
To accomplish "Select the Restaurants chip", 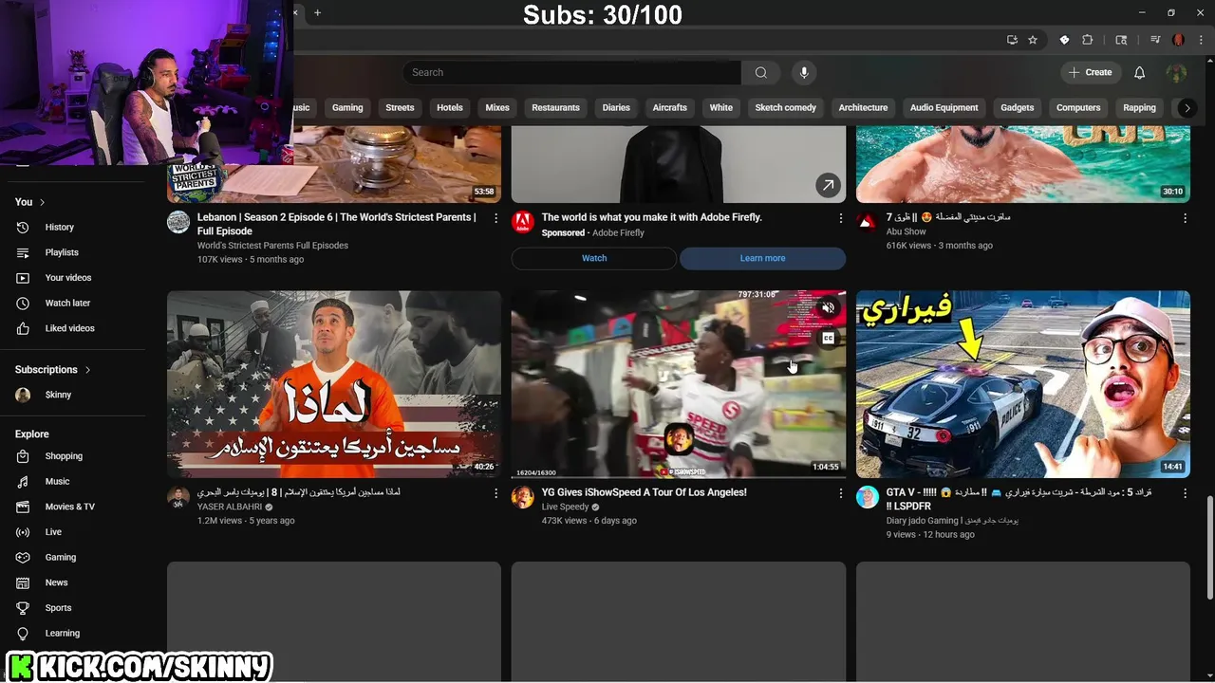I will 555,108.
